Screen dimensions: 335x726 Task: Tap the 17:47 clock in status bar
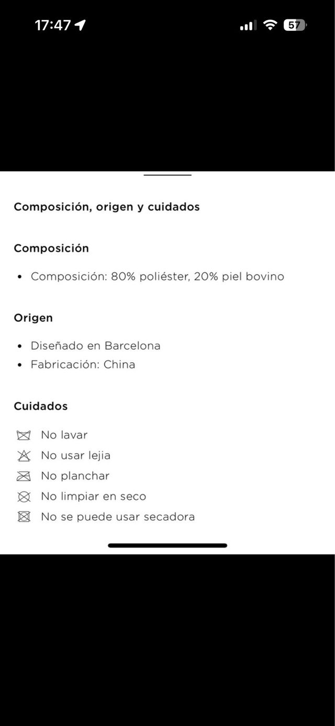[x=52, y=25]
